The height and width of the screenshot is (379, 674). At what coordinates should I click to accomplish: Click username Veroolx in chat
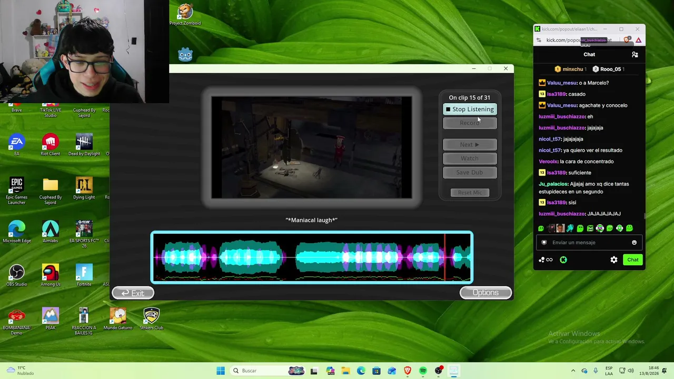(x=548, y=162)
